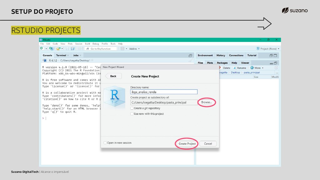The height and width of the screenshot is (180, 320).
Task: Click the workspace panes grid icon
Action: coord(122,48)
